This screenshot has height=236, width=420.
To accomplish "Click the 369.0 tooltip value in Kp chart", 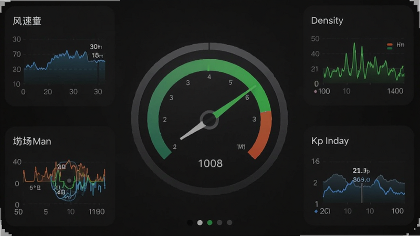I will click(x=361, y=180).
